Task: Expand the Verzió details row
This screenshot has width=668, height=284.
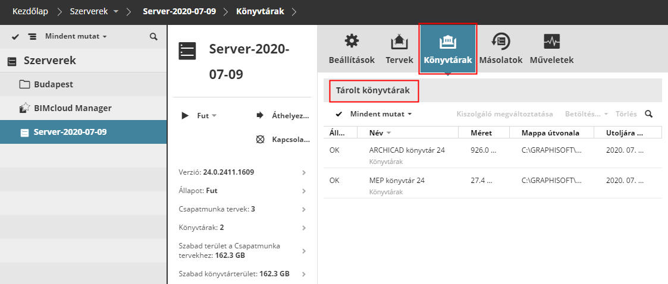Action: click(x=242, y=172)
